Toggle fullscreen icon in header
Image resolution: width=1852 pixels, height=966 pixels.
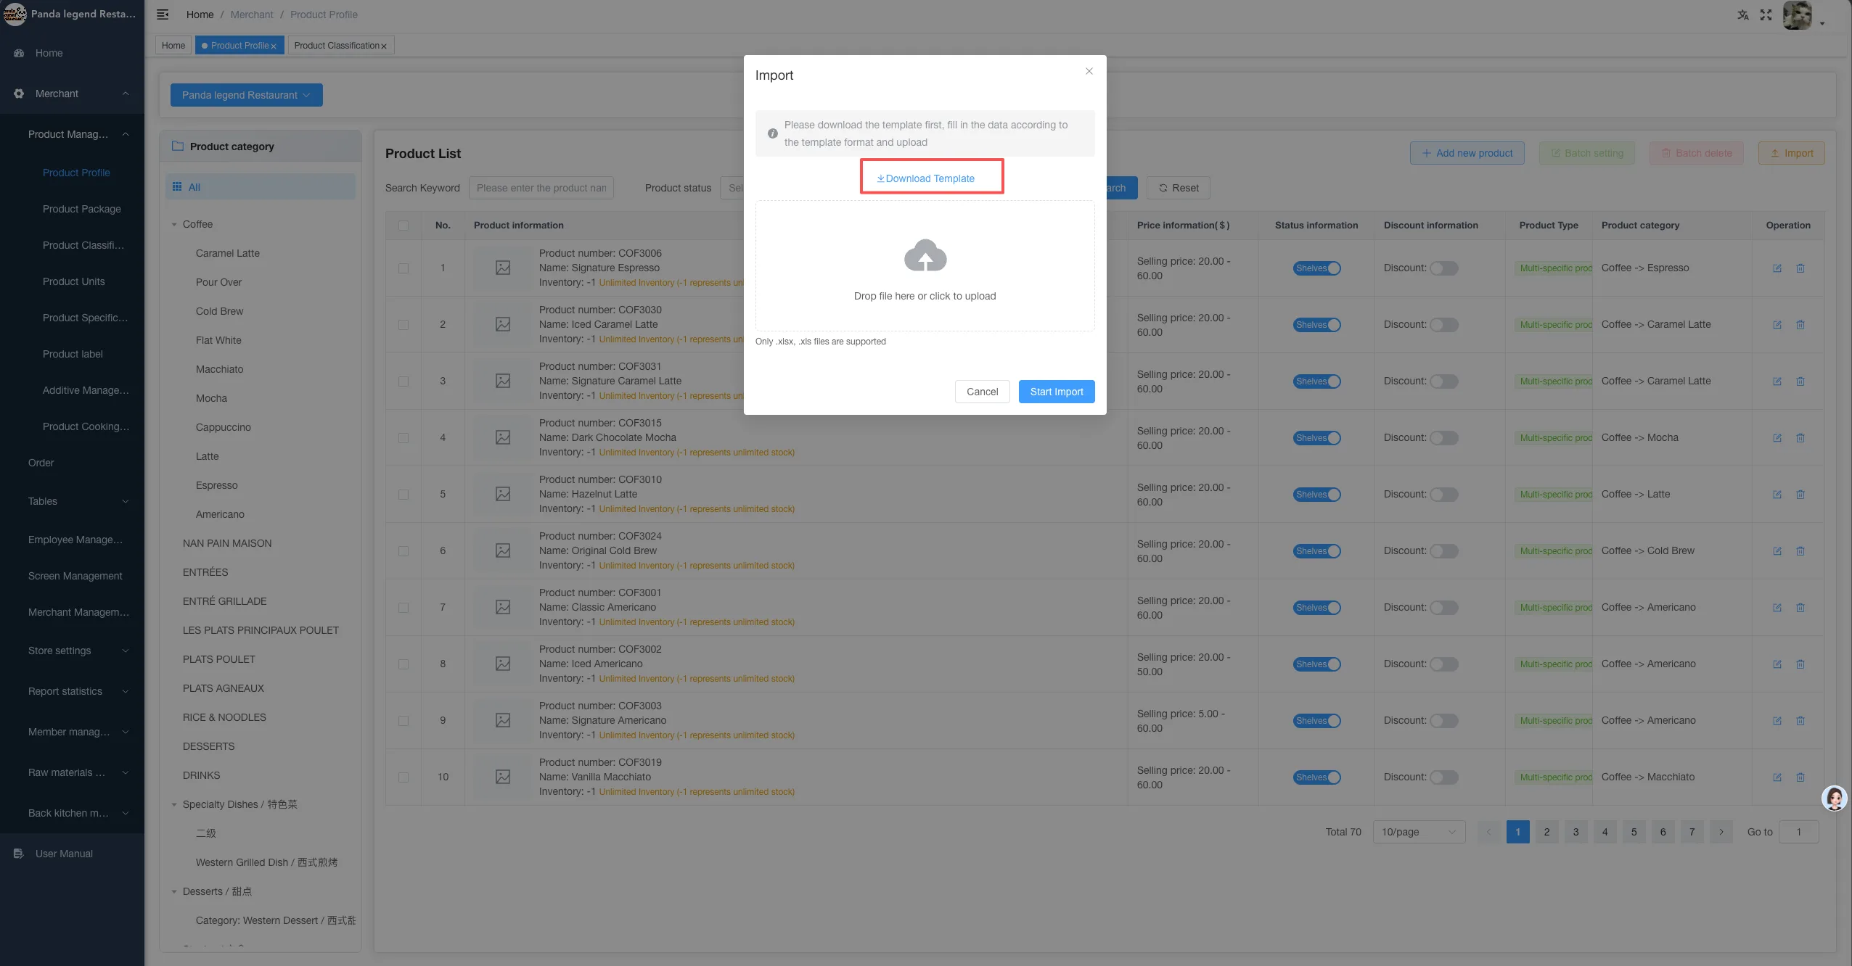click(x=1766, y=15)
